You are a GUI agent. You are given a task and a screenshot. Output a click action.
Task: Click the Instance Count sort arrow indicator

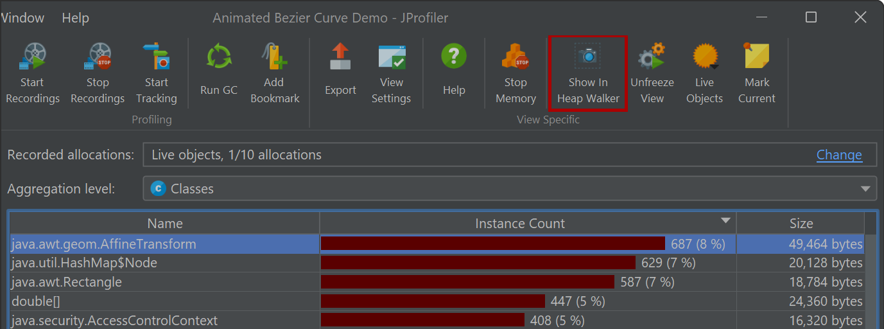725,220
